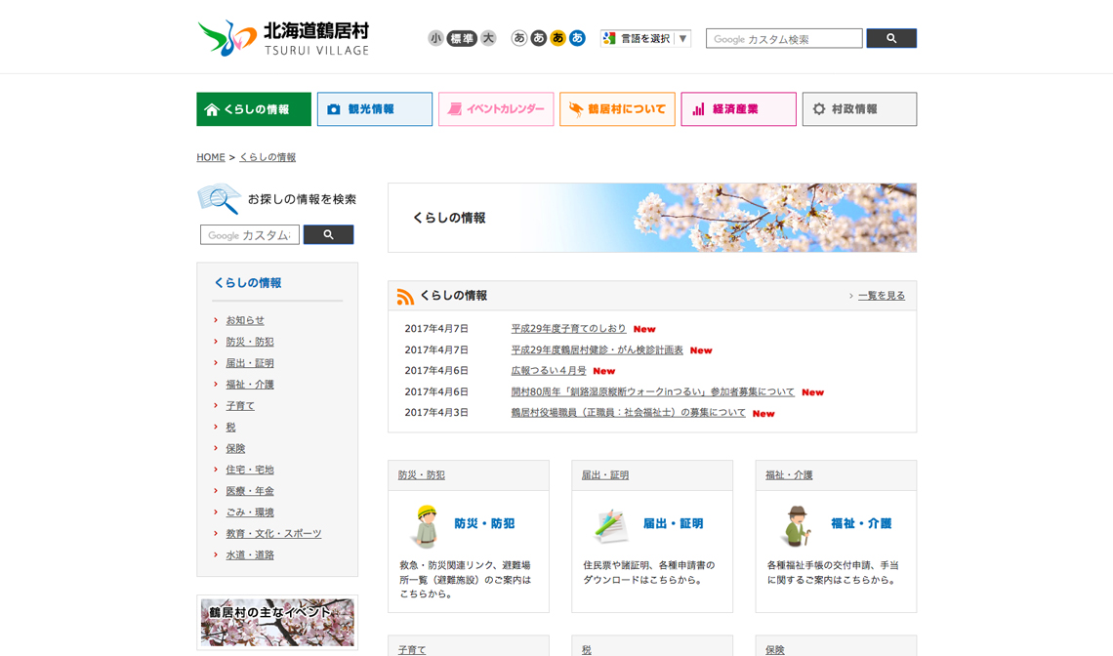This screenshot has height=656, width=1113.
Task: Click the sidebar Google custom search field
Action: (250, 235)
